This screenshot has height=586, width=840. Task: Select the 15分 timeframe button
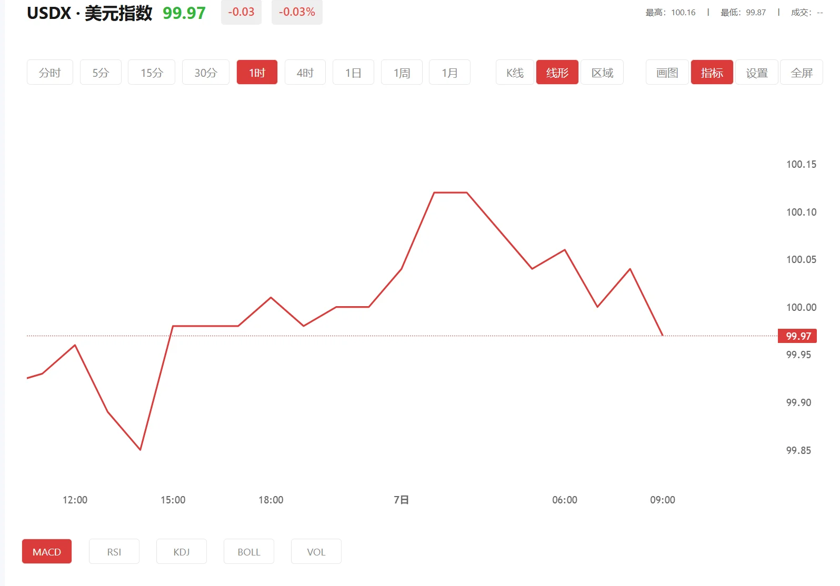pos(152,73)
